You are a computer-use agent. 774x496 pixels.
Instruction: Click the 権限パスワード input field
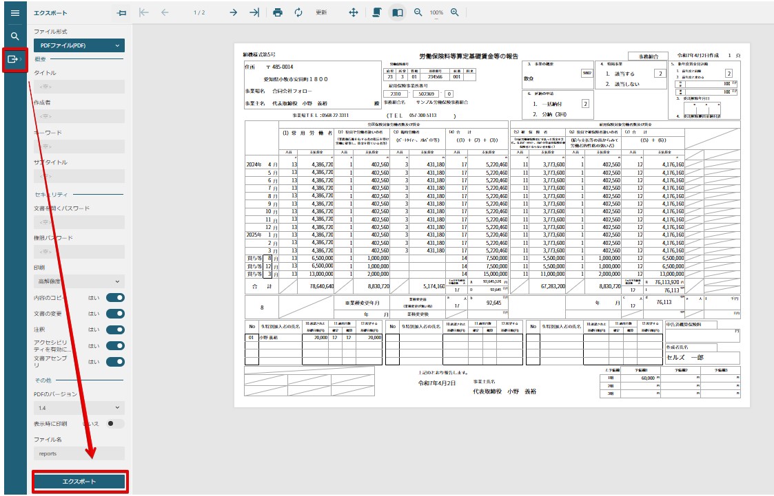(79, 252)
